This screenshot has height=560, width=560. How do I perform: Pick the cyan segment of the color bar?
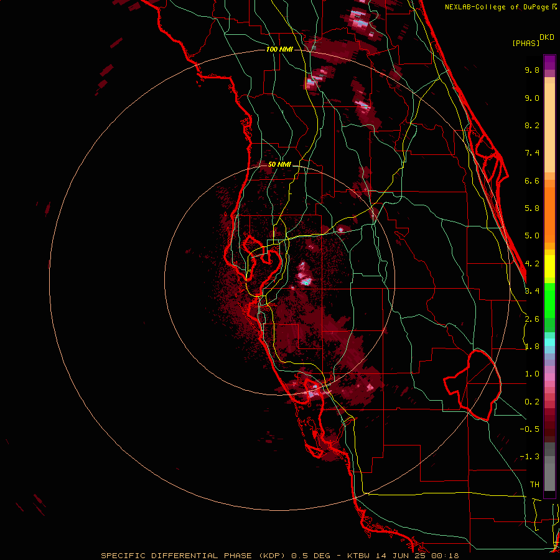[549, 342]
